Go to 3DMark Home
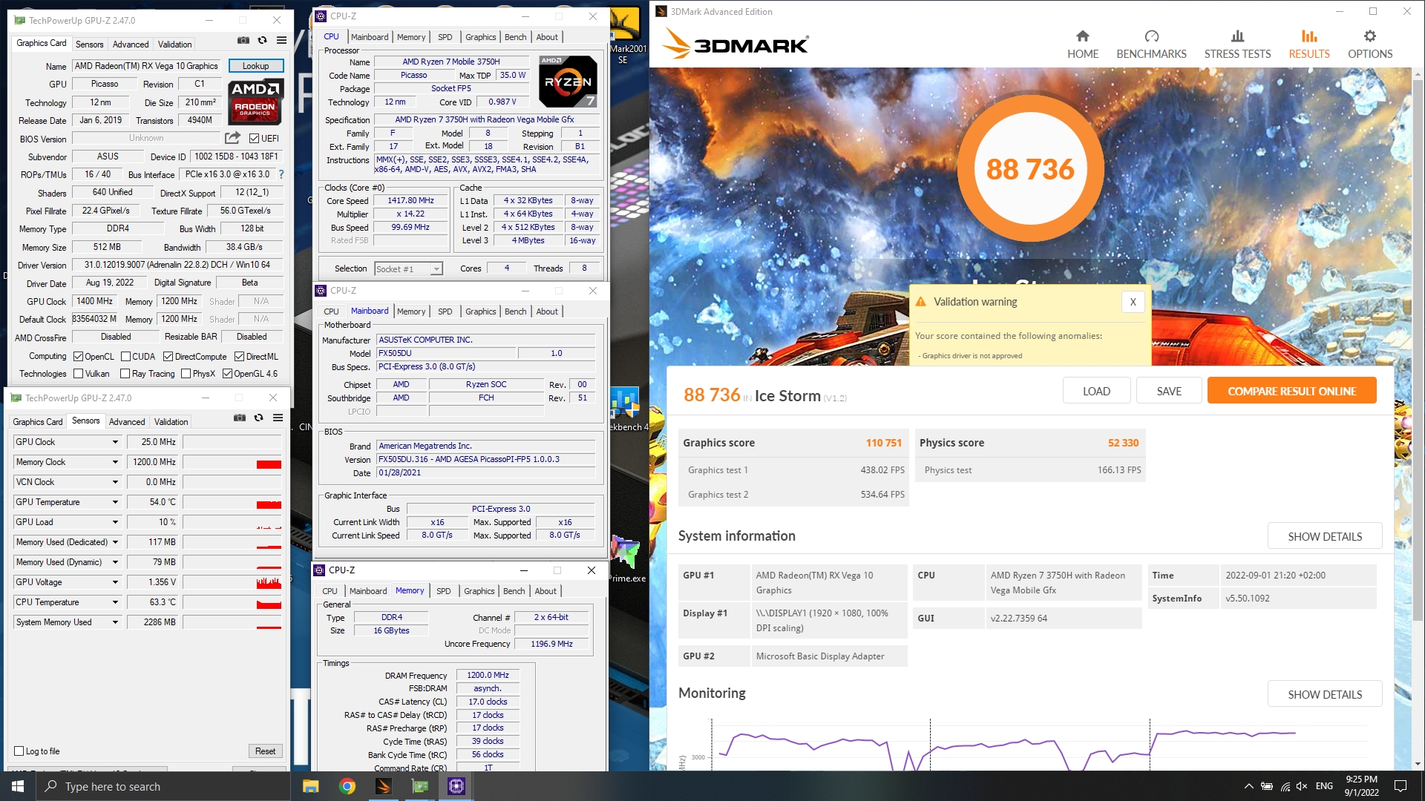This screenshot has width=1425, height=801. [1082, 44]
